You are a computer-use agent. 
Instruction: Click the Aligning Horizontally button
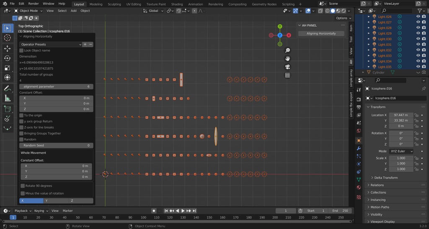321,33
